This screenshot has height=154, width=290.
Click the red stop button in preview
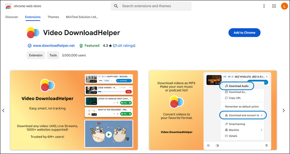128,92
